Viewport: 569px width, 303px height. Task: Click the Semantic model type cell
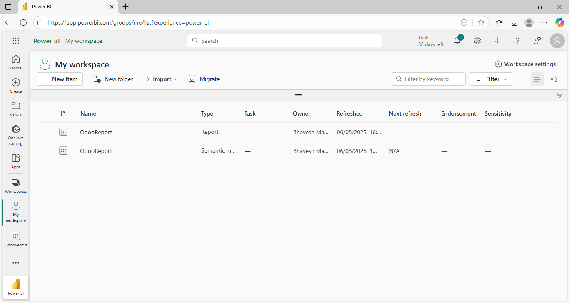pyautogui.click(x=218, y=150)
